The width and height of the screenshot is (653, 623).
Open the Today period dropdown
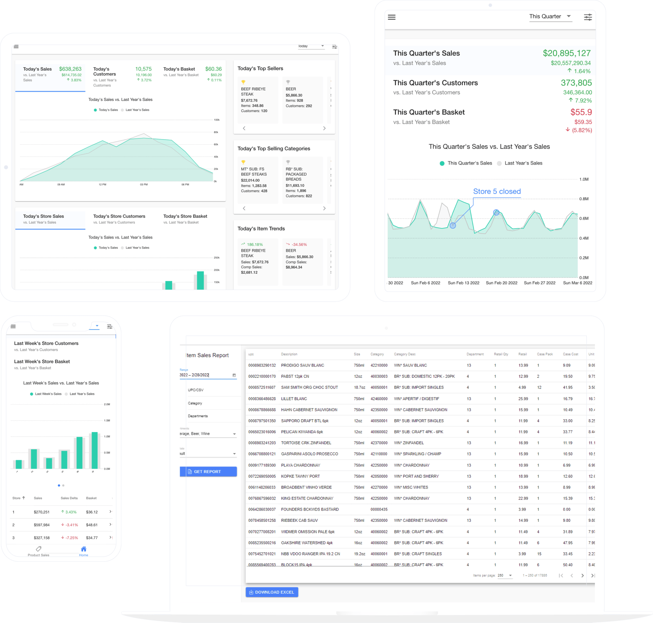click(311, 46)
